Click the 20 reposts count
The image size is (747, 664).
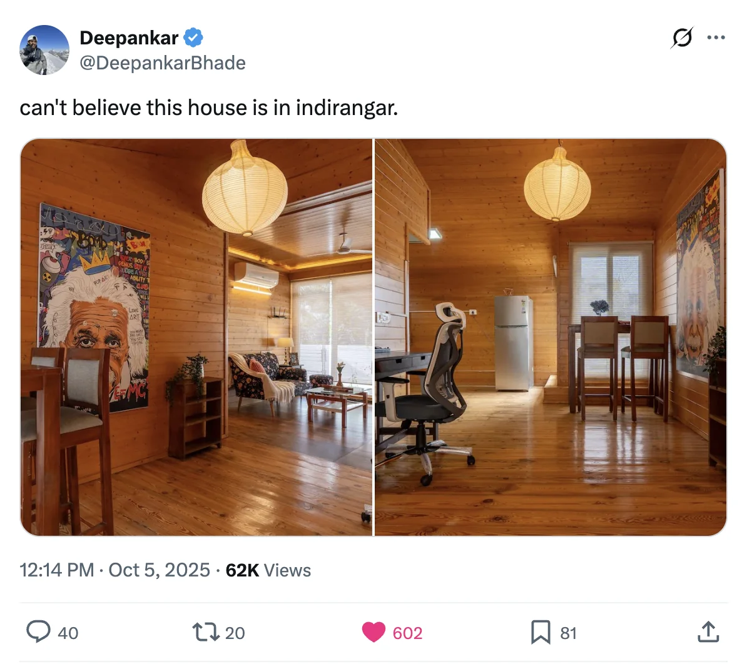(x=235, y=633)
